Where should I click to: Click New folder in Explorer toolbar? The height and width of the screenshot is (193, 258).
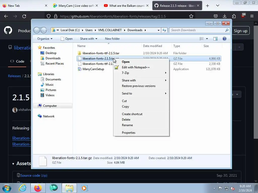112,39
